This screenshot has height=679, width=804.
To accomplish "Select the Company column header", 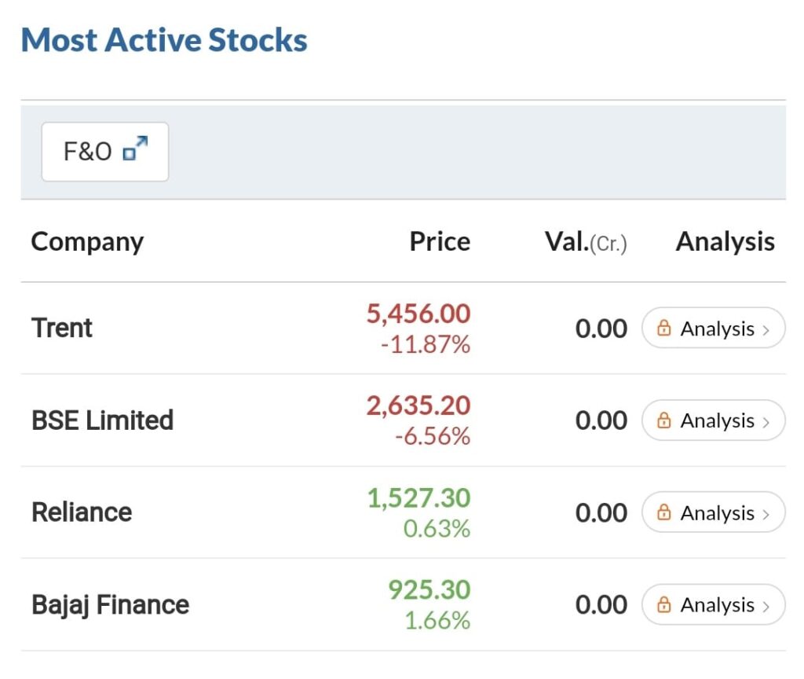I will (87, 242).
